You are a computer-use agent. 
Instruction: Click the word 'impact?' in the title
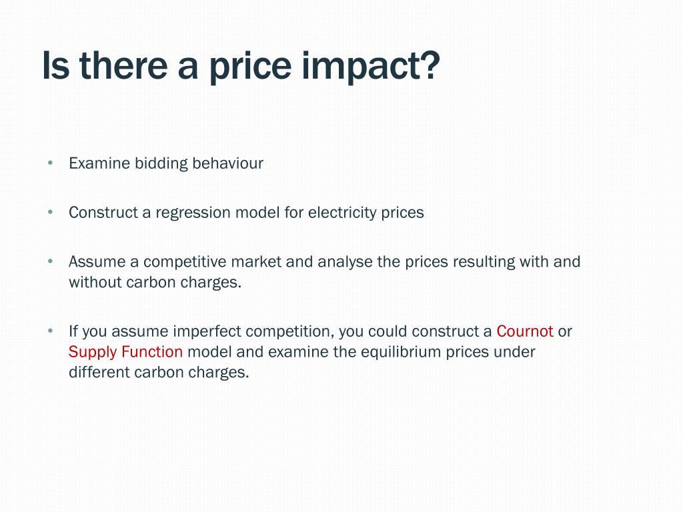(371, 65)
